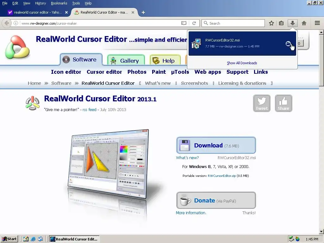Screen dimensions: 324x243
Task: Open the Edit menu
Action: 15,3
